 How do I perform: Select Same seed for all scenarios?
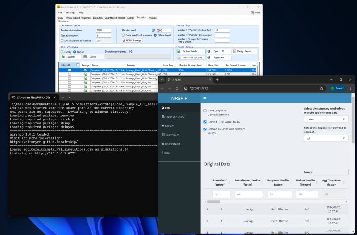coord(123,35)
